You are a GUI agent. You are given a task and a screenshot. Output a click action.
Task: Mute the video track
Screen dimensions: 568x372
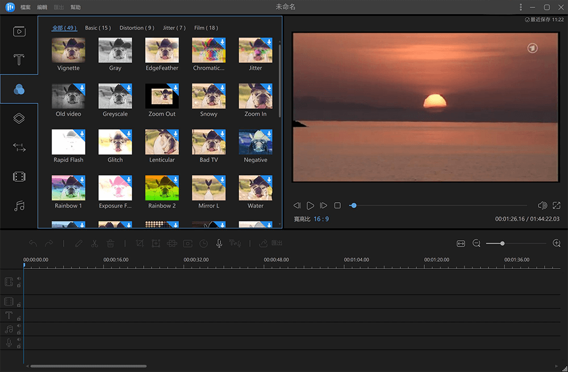pos(19,278)
